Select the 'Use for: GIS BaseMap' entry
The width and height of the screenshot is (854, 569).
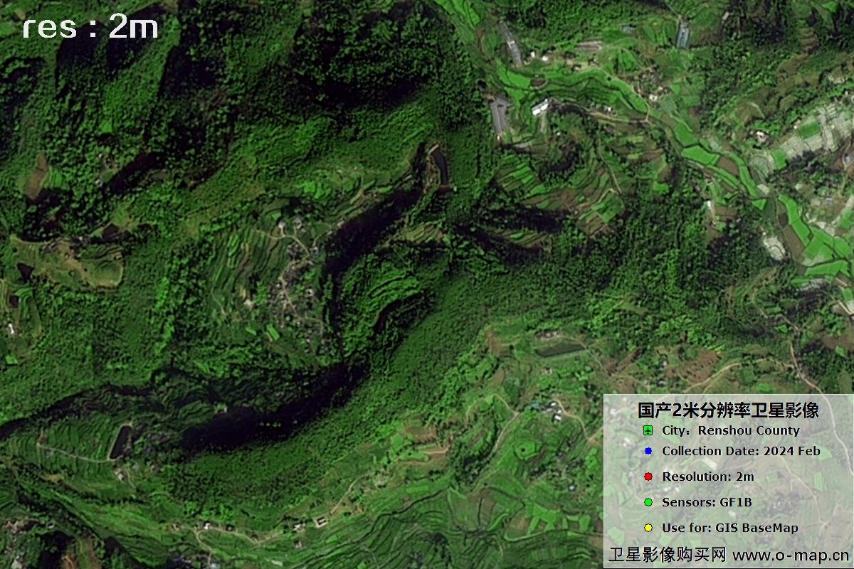point(729,528)
